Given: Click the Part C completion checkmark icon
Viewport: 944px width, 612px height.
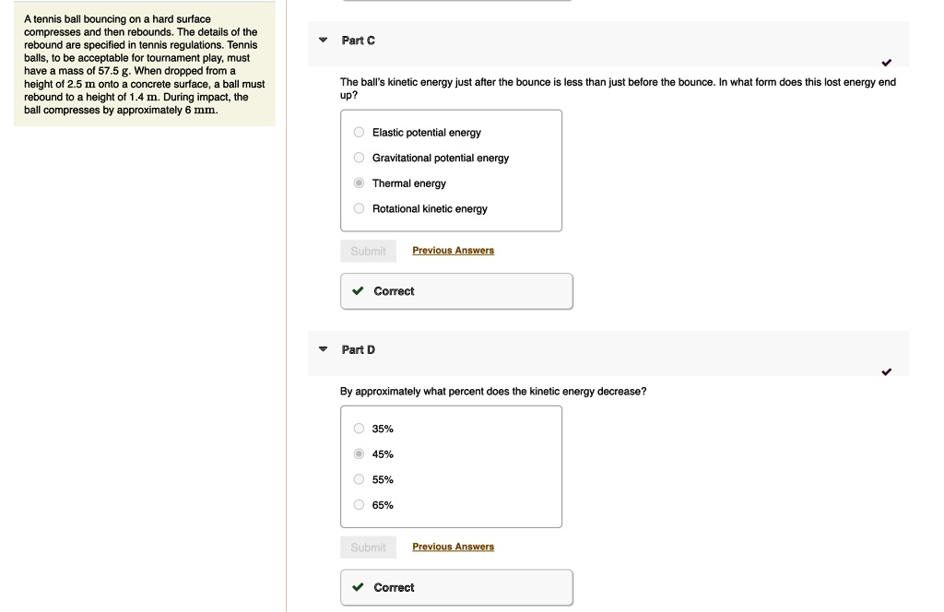Looking at the screenshot, I should [886, 63].
